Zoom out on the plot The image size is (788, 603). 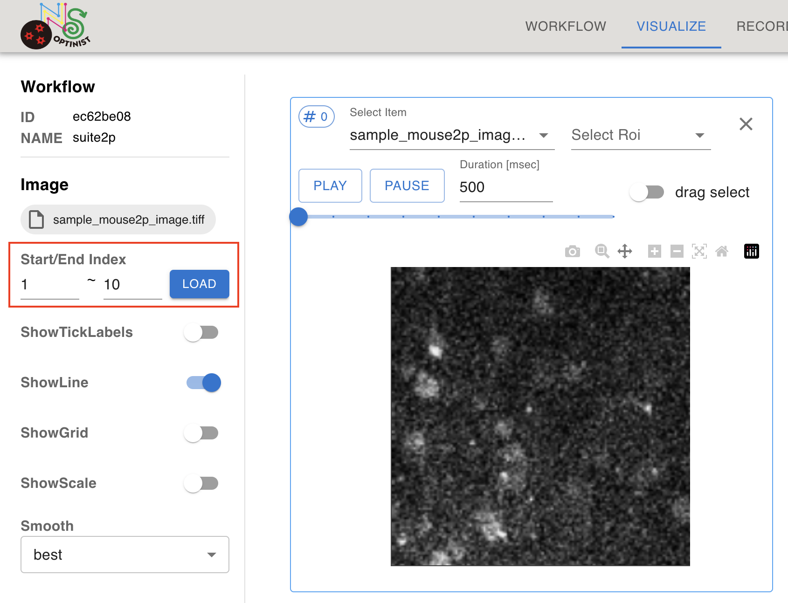pyautogui.click(x=677, y=252)
